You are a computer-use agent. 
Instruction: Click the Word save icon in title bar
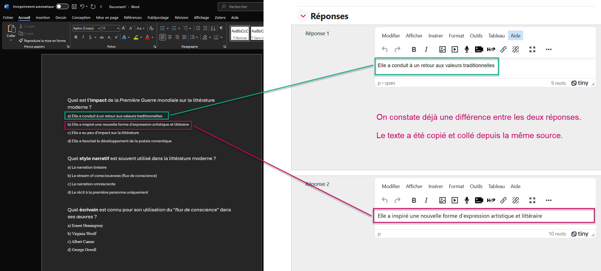tap(74, 7)
